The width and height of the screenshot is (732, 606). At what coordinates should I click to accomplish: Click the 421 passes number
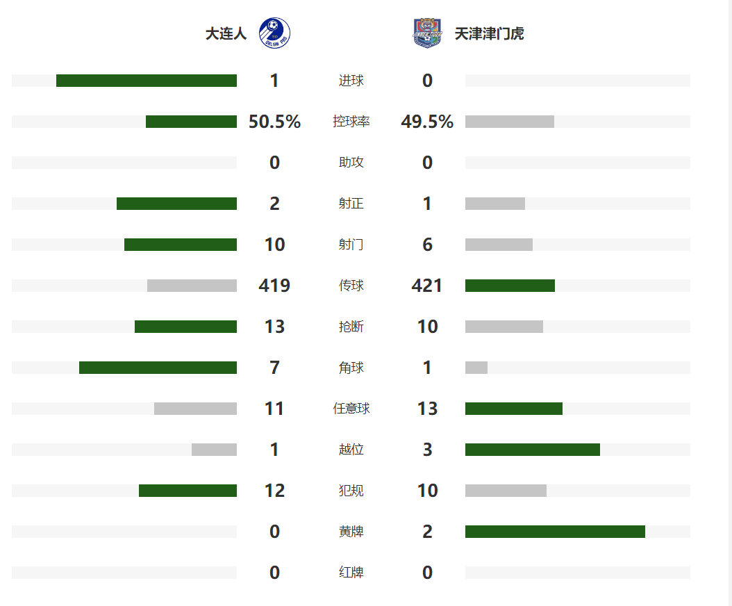(427, 286)
